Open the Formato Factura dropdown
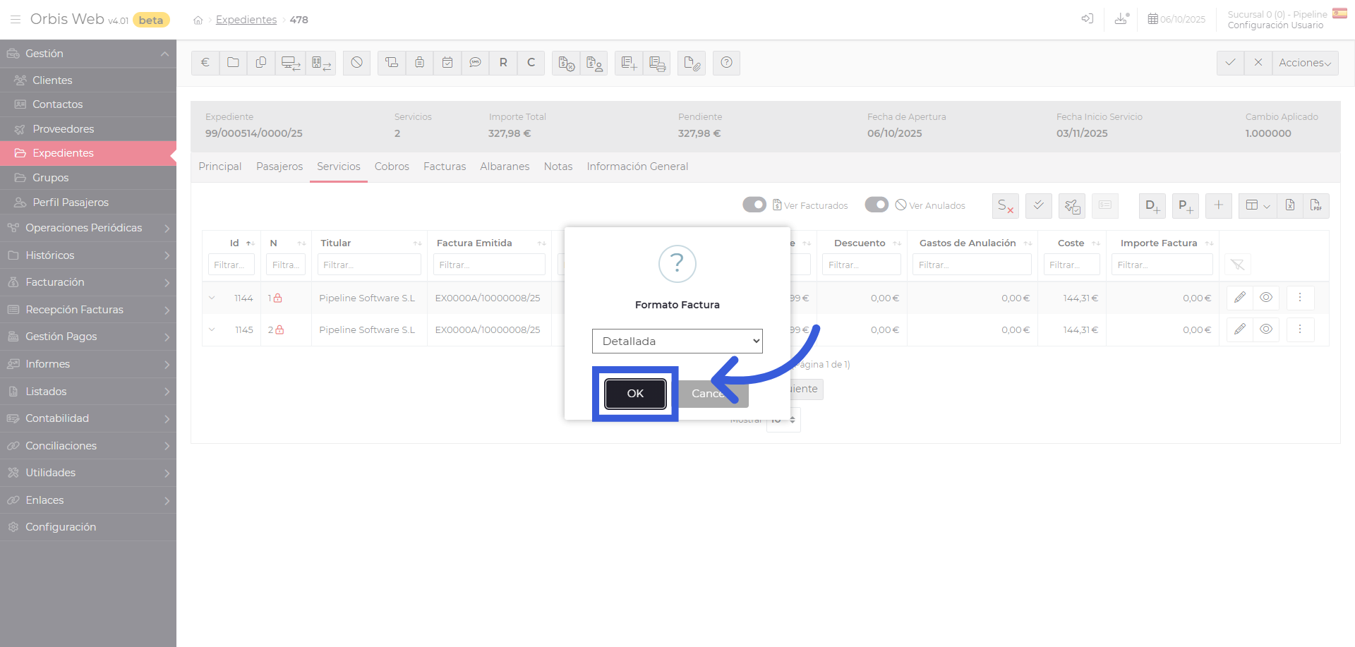The image size is (1355, 647). pyautogui.click(x=677, y=341)
